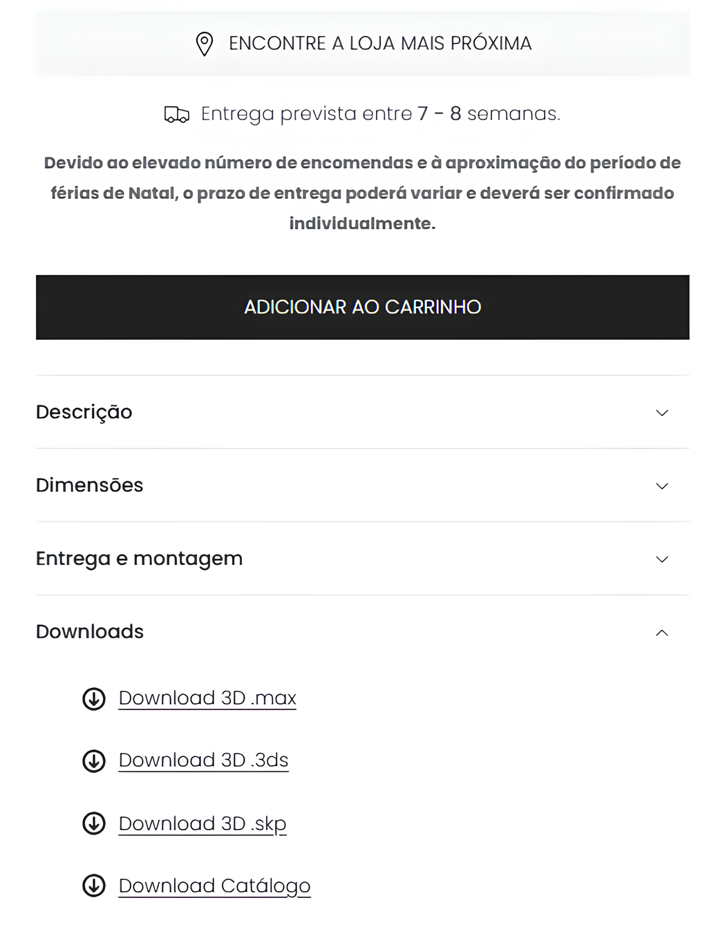Click the download icon beside 3D .skp
The height and width of the screenshot is (938, 727).
tap(94, 824)
